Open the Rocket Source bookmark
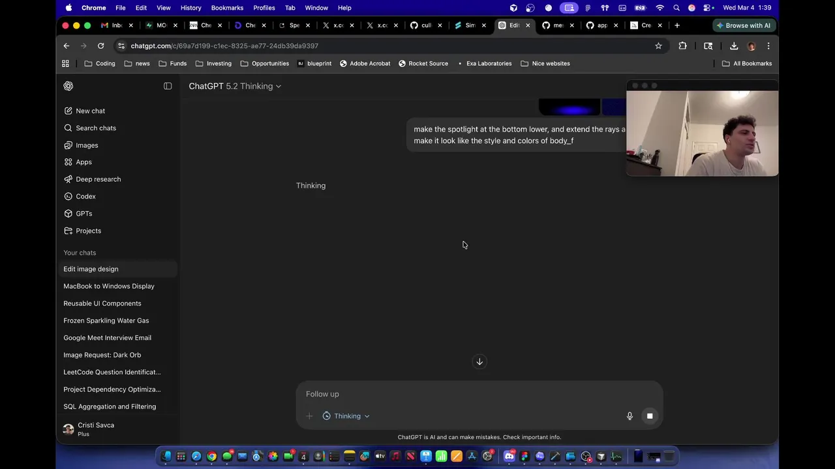 pos(423,63)
